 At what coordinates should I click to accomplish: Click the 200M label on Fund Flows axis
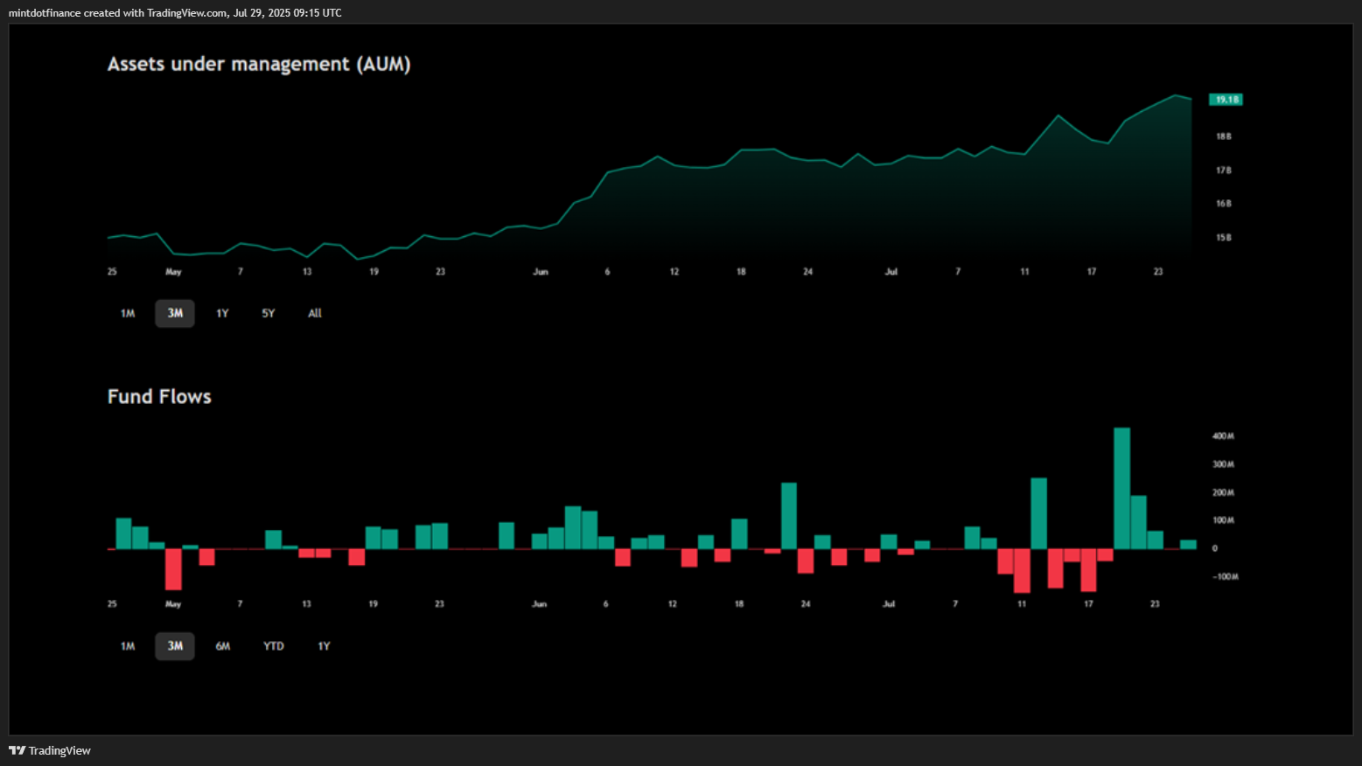[x=1223, y=492]
